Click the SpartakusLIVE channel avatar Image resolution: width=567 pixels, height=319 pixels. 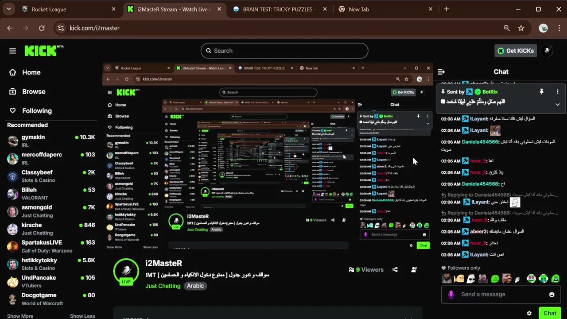(x=13, y=246)
